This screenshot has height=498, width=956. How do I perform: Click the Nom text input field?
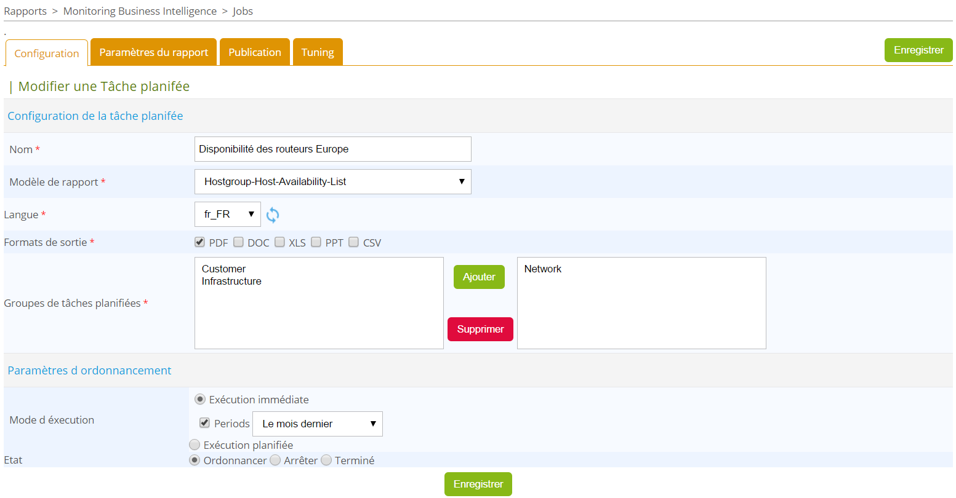tap(332, 149)
